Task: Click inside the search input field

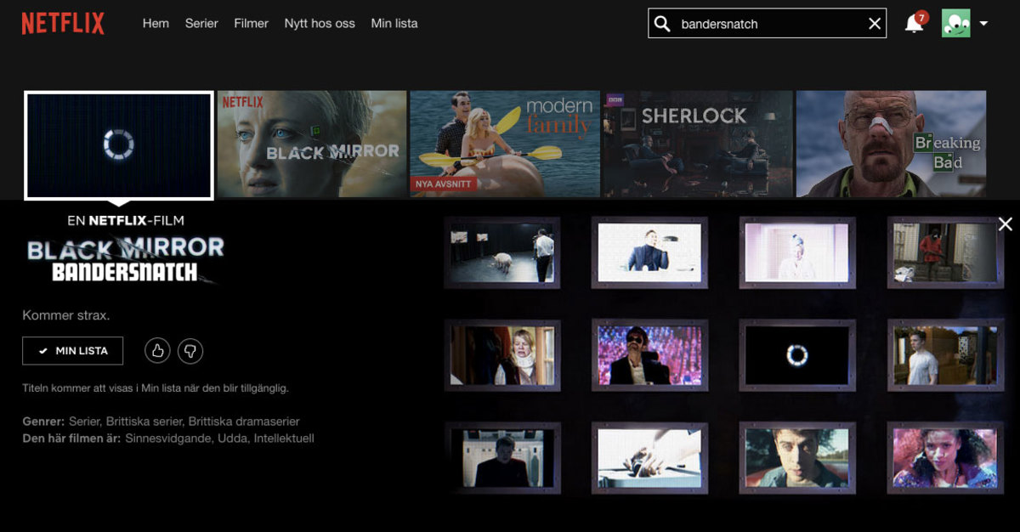Action: pos(765,24)
